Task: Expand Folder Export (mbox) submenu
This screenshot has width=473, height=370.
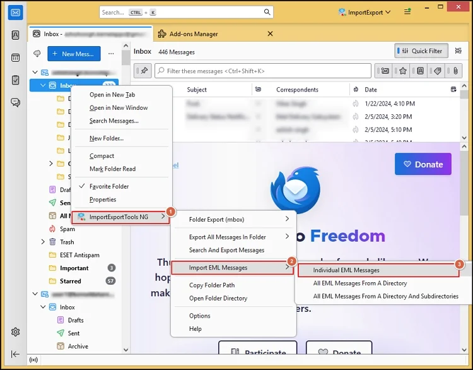Action: (x=233, y=219)
